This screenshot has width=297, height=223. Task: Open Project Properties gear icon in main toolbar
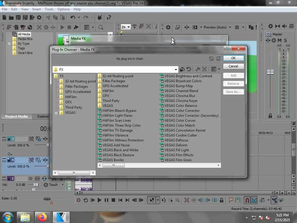(x=39, y=18)
